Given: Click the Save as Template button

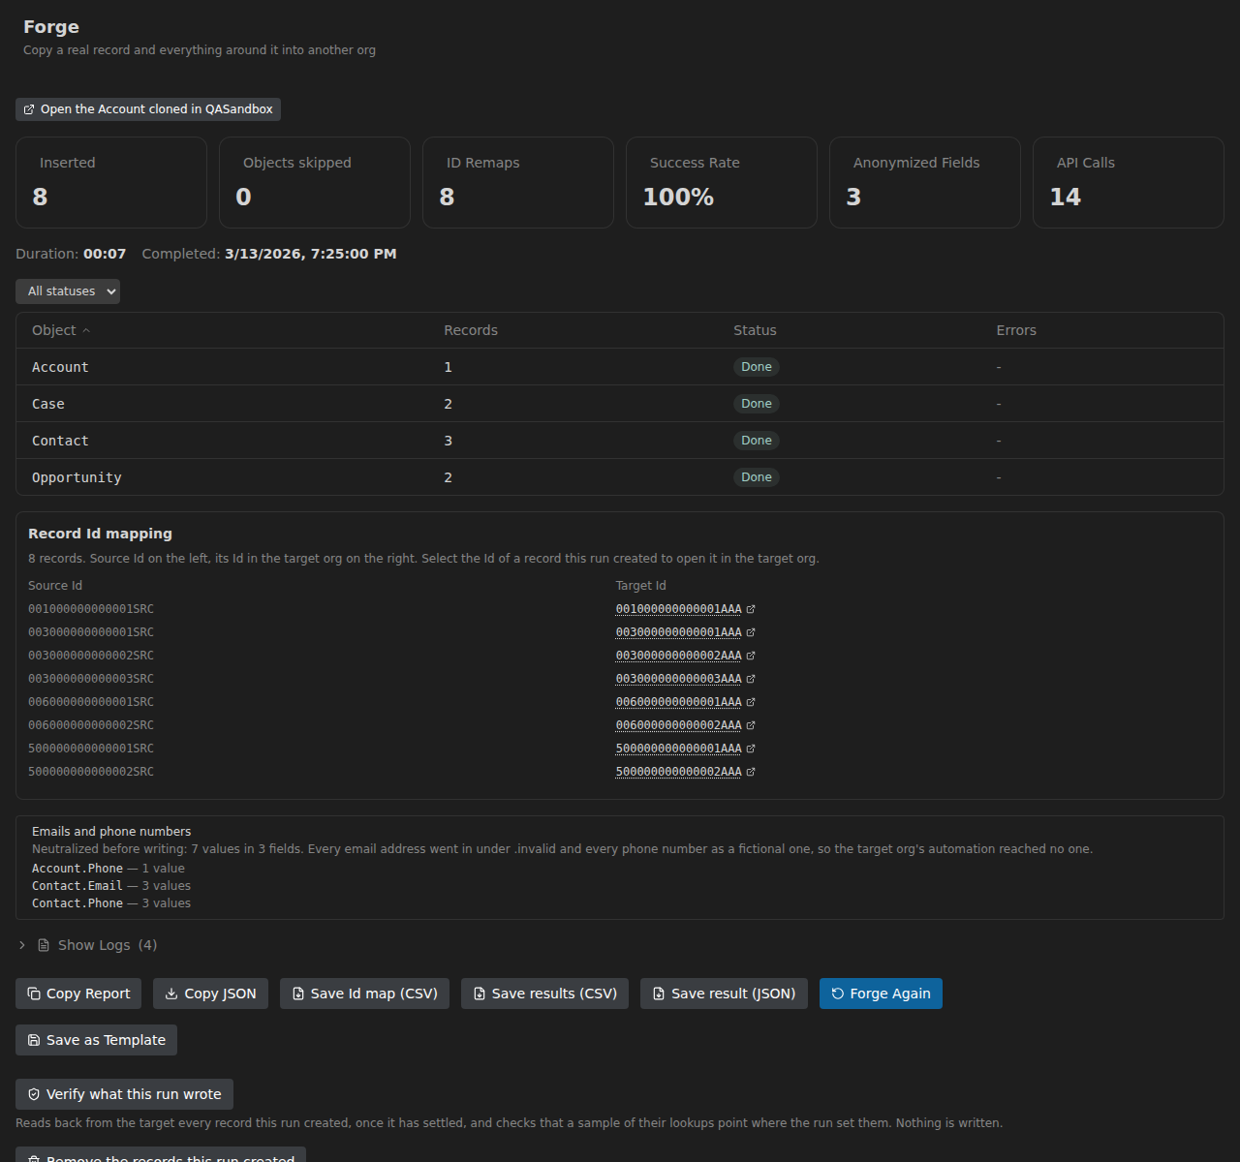Looking at the screenshot, I should pyautogui.click(x=96, y=1040).
